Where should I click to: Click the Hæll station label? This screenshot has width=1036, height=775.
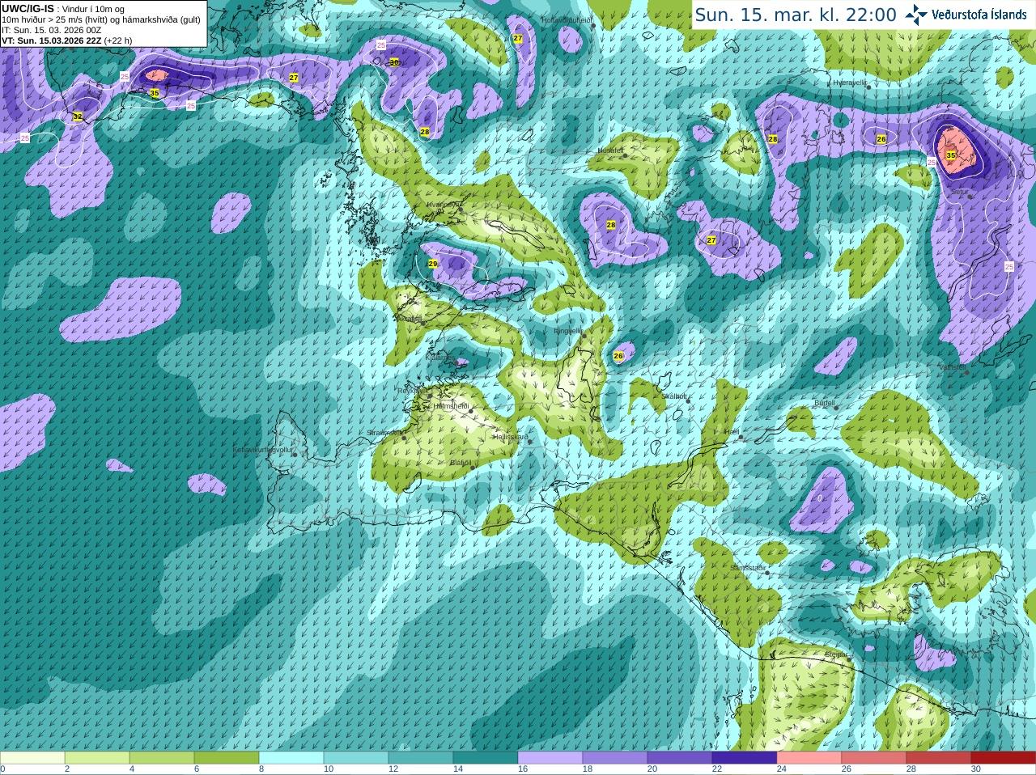coord(731,432)
